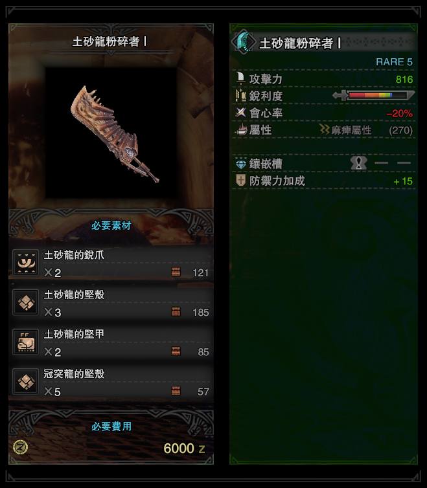Click the affinity 會心率 crossed swords icon

point(240,113)
